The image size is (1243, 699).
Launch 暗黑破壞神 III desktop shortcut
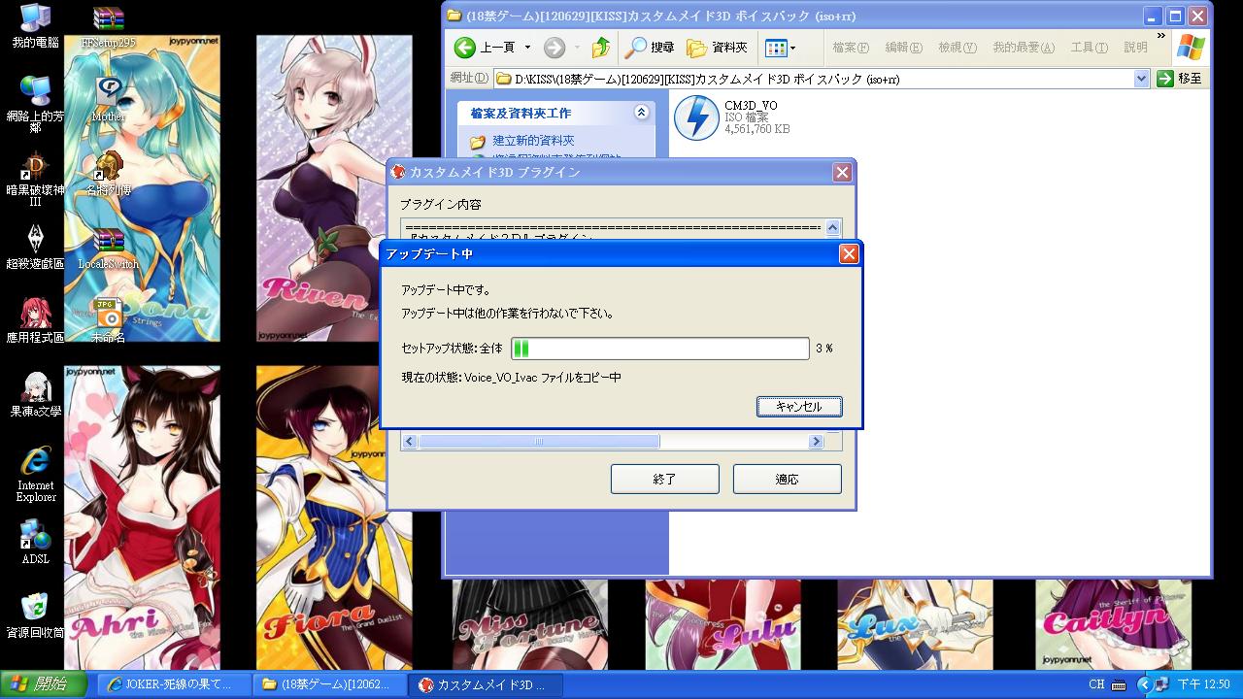point(35,180)
